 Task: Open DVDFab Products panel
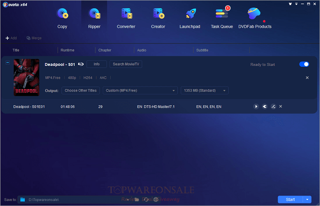(255, 18)
